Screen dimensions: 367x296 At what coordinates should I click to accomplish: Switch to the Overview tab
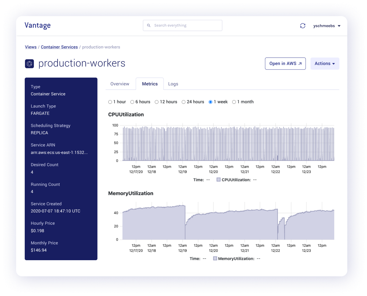pos(120,84)
